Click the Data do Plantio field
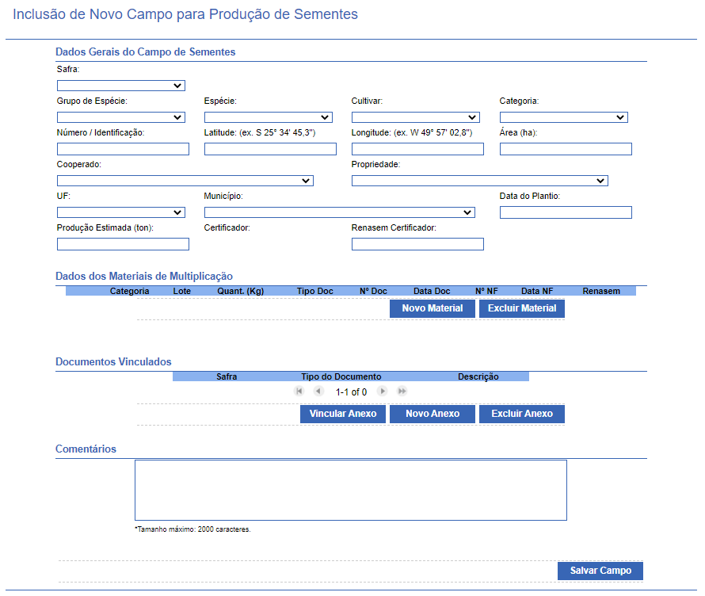 tap(566, 212)
